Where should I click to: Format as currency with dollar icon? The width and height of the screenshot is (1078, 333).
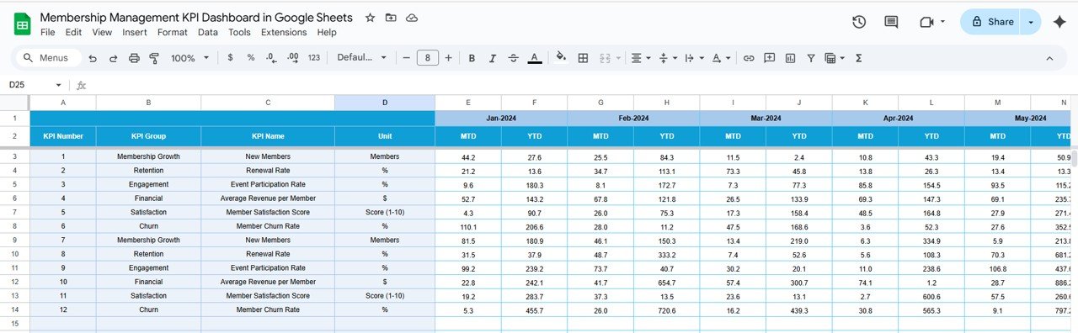(230, 58)
